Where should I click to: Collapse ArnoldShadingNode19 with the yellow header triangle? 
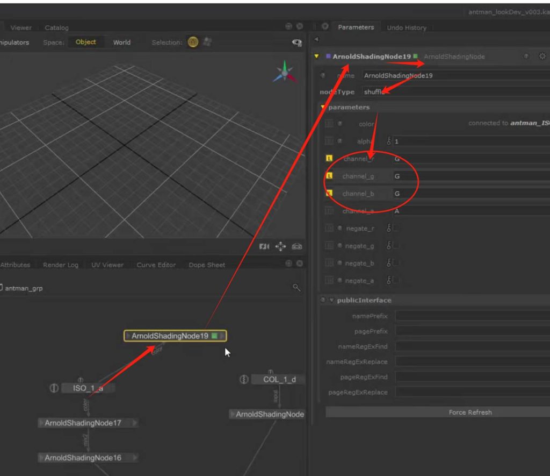coord(317,56)
